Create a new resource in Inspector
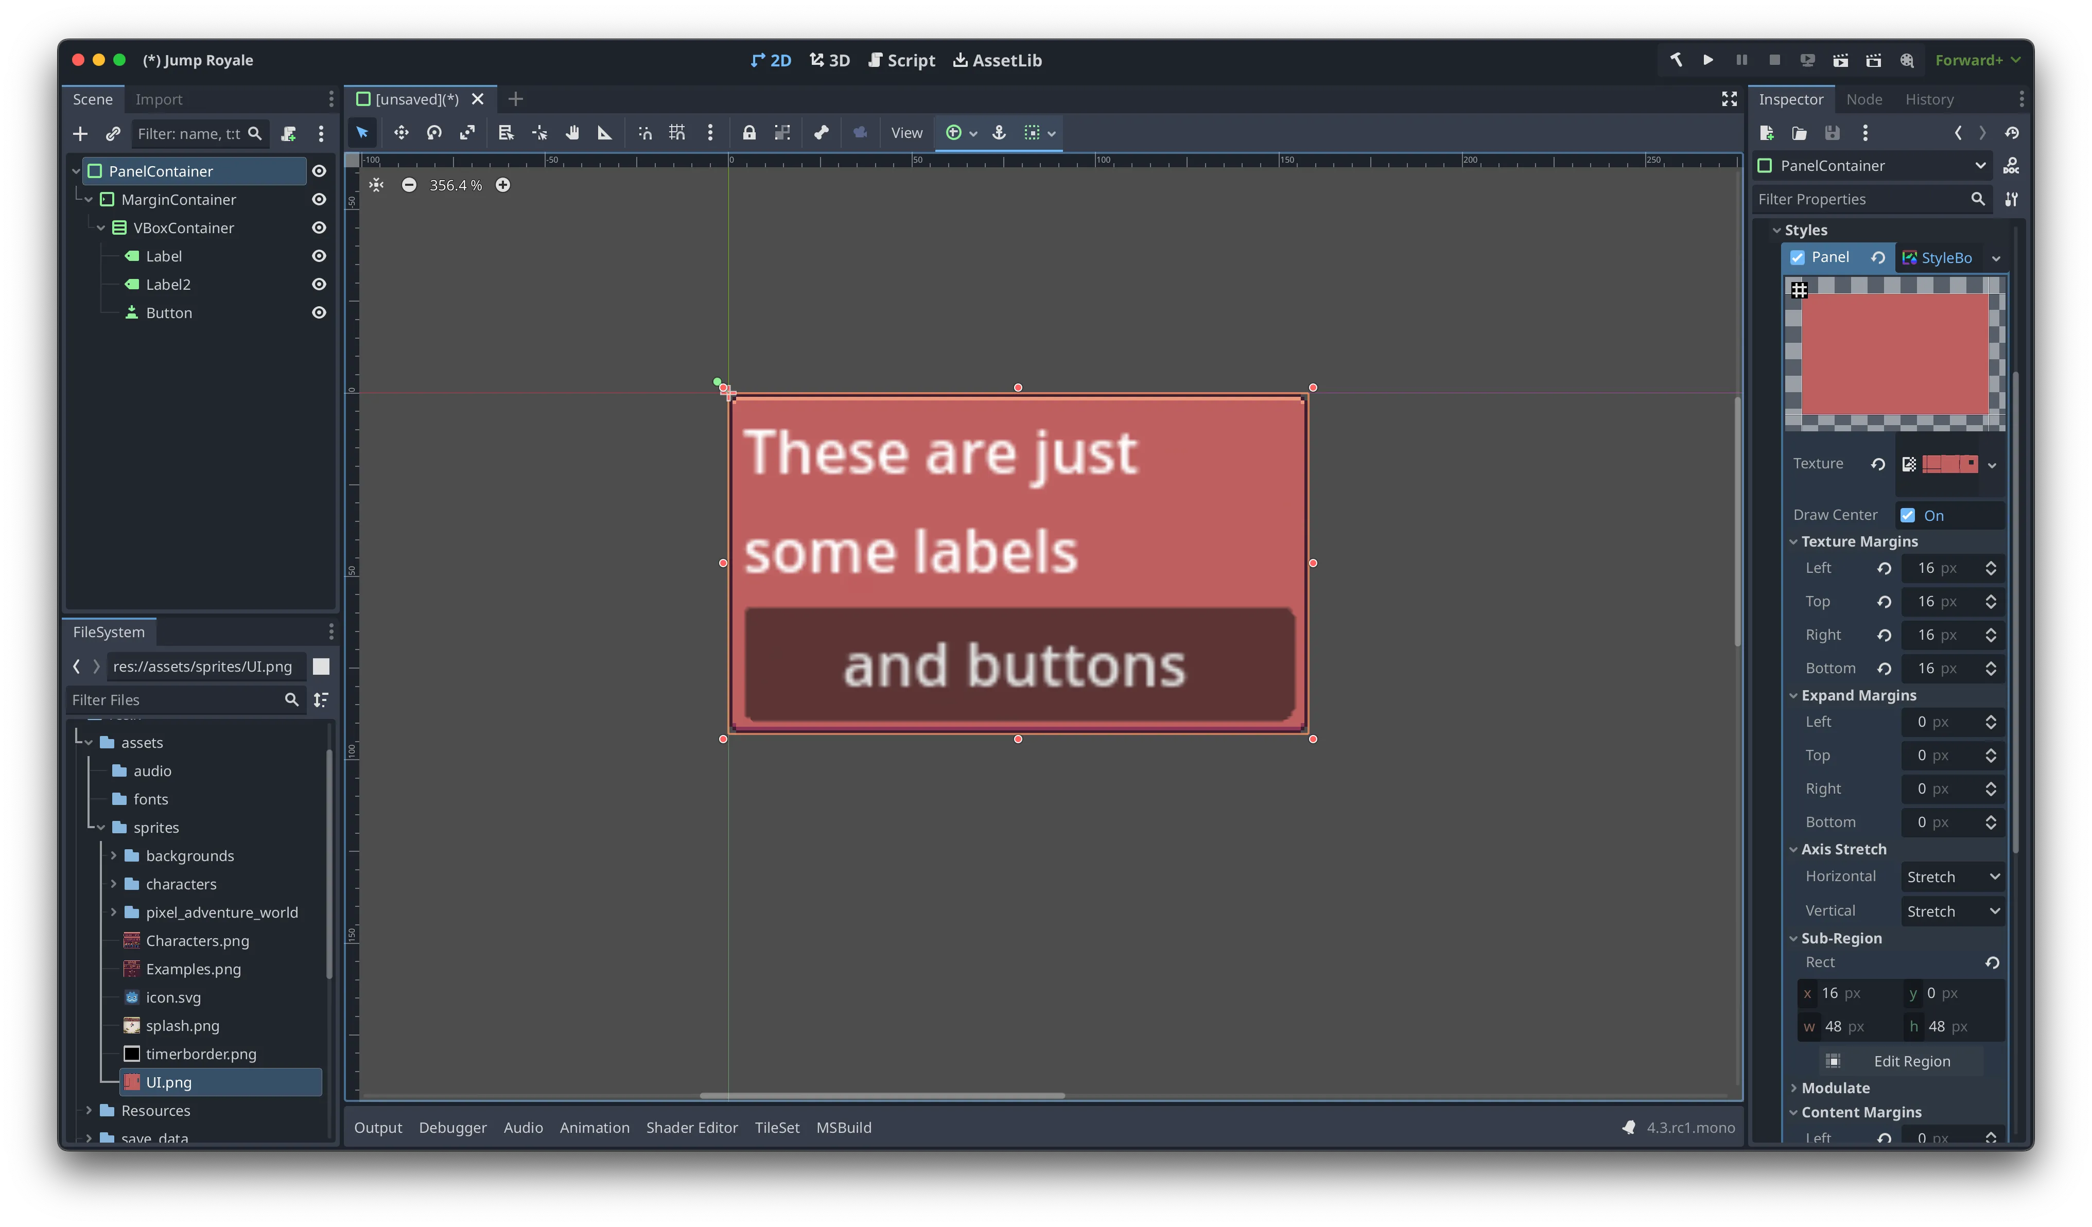 point(1767,133)
